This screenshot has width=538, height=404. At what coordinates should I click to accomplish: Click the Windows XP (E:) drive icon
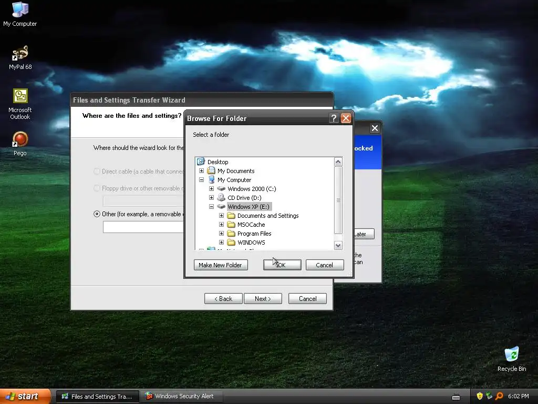pos(221,206)
